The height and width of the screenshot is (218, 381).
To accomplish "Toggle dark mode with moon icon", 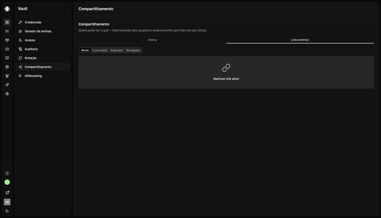I will click(x=7, y=211).
